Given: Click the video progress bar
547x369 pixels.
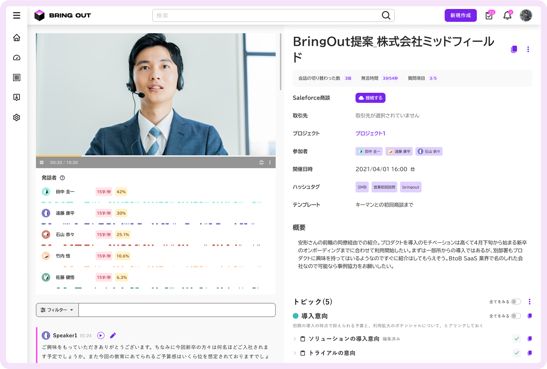Looking at the screenshot, I should [x=155, y=156].
